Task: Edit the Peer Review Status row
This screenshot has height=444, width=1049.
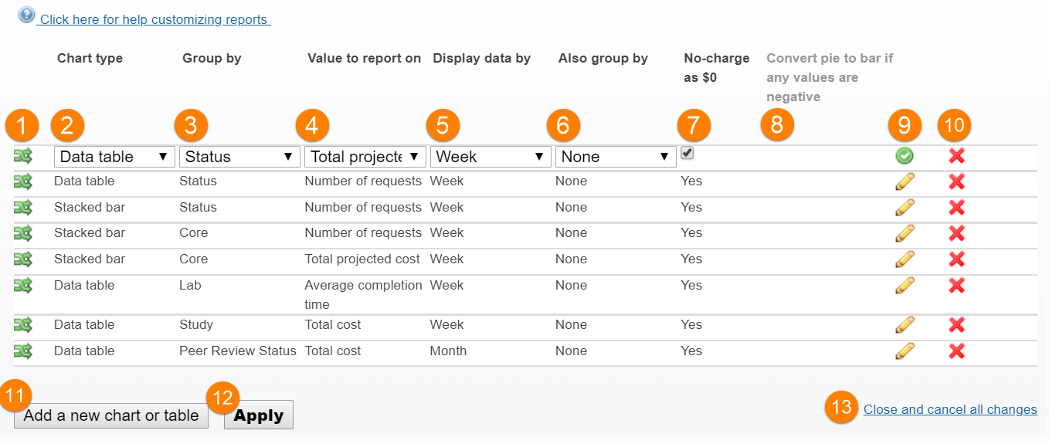Action: [905, 351]
